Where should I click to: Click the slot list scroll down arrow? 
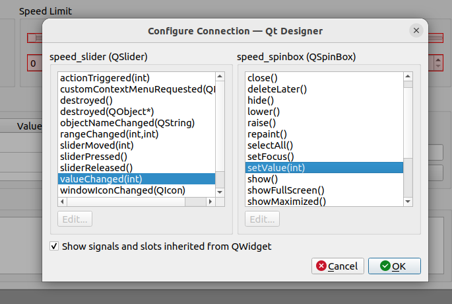point(408,202)
